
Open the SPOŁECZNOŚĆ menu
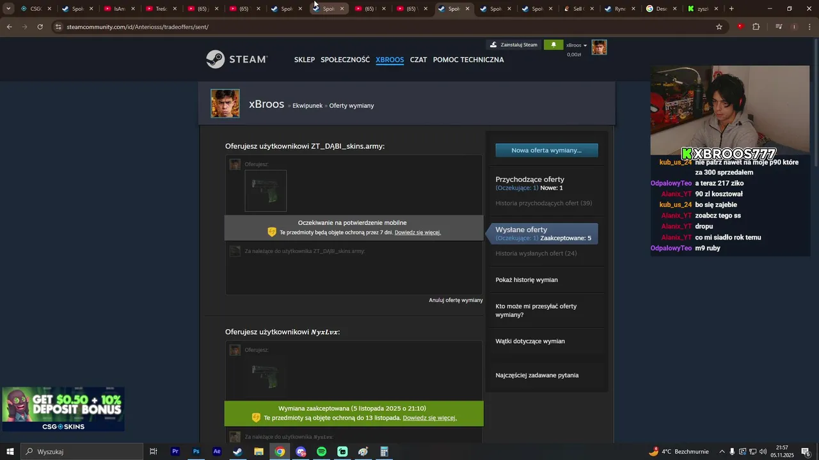[x=345, y=59]
